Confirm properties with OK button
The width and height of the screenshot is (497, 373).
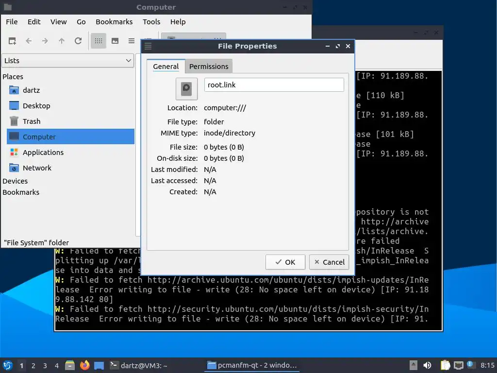(x=285, y=262)
